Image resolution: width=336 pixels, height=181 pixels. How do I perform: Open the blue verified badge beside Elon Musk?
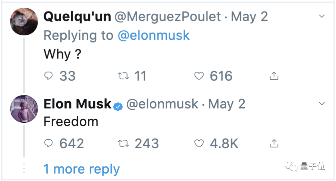pyautogui.click(x=118, y=106)
